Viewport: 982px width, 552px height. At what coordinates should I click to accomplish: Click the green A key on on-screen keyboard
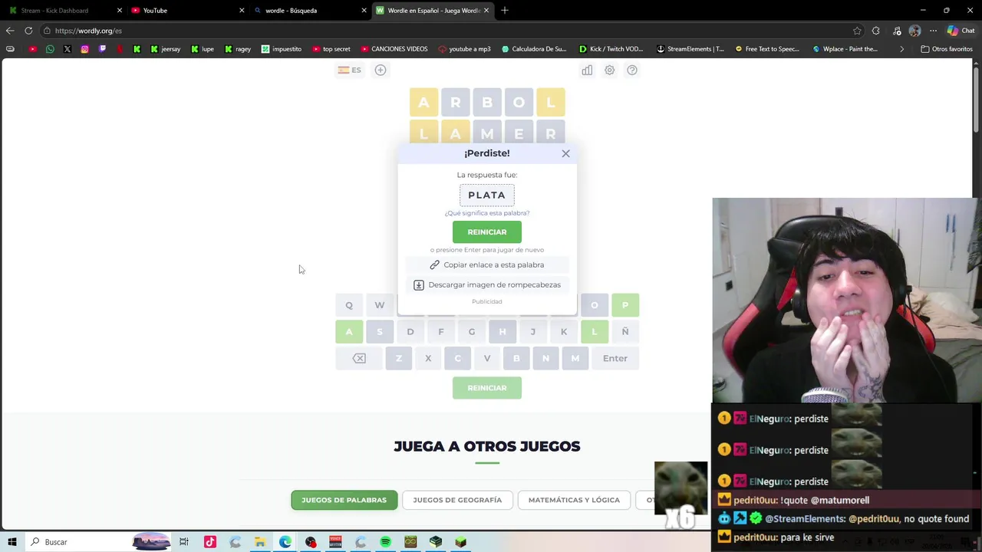349,331
